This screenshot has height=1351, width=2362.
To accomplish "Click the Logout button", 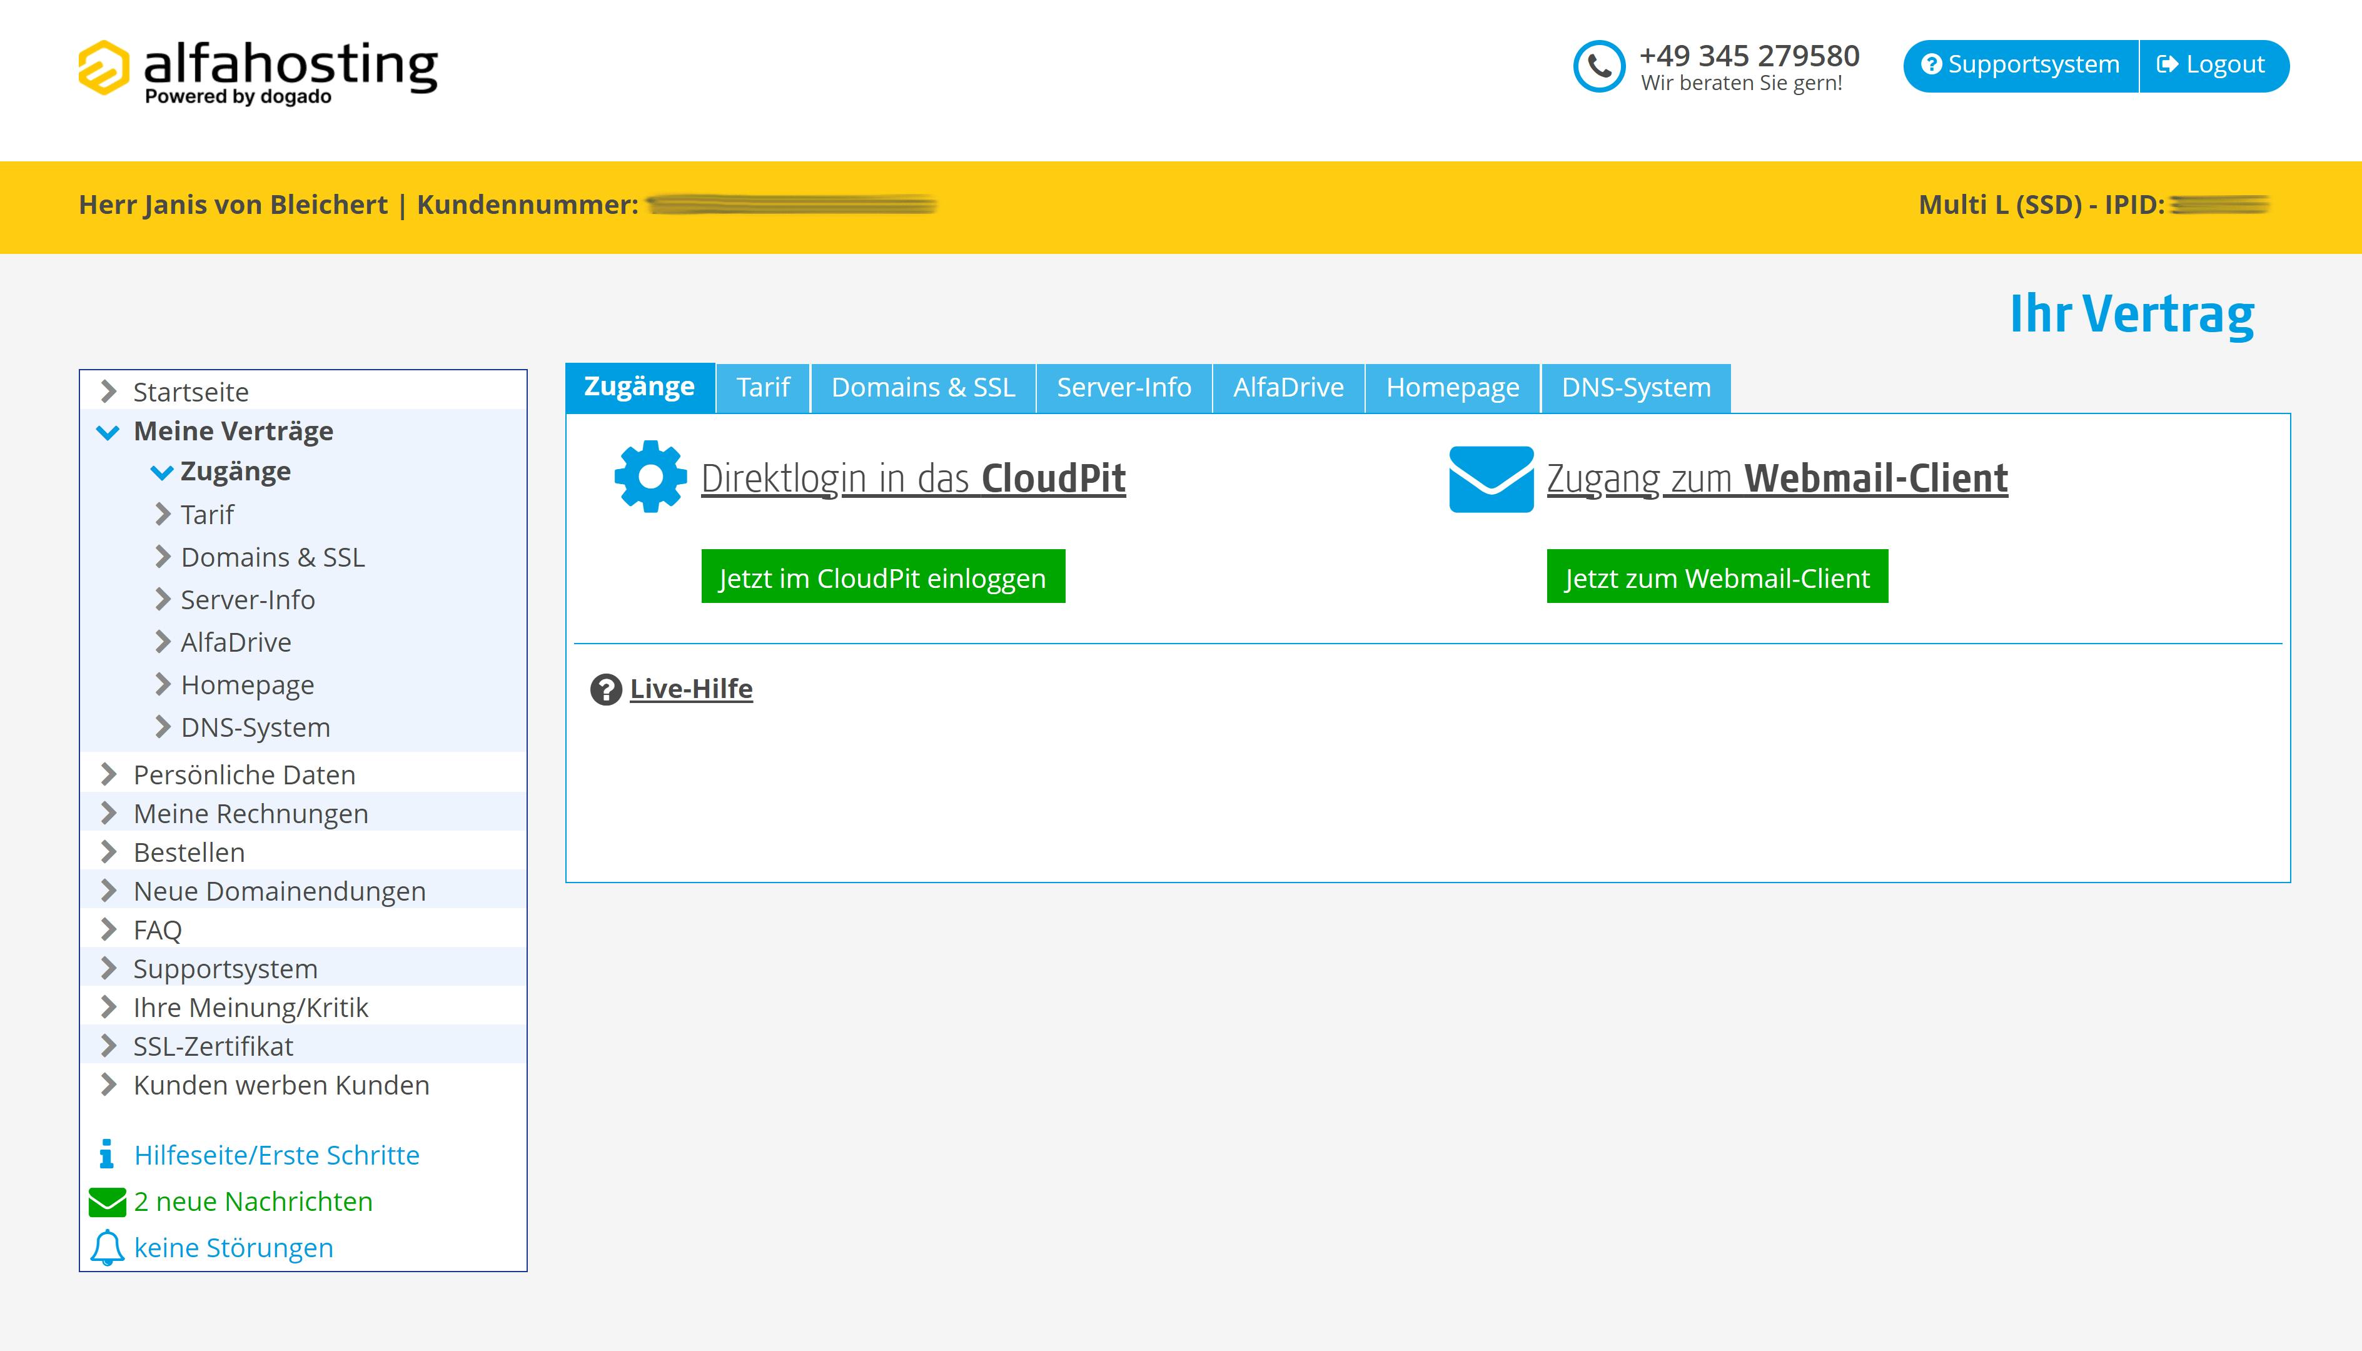I will tap(2214, 66).
